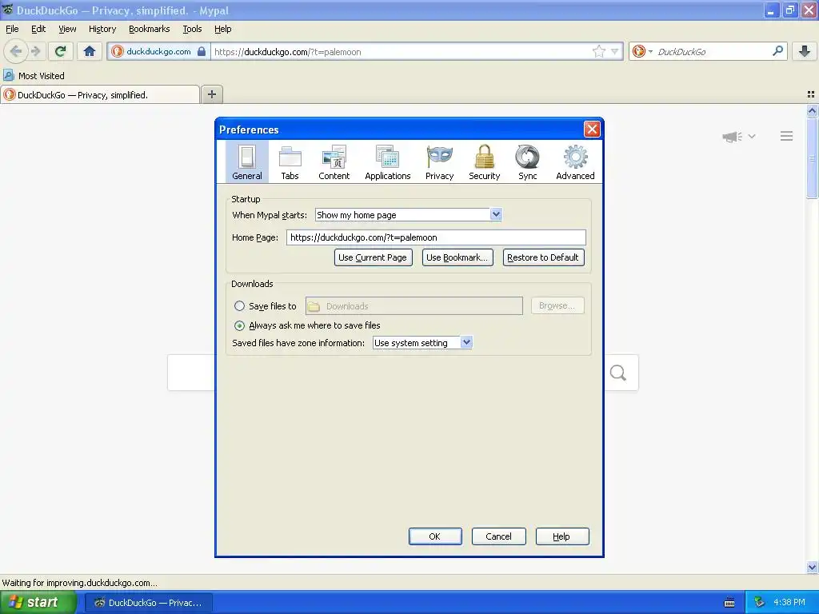Open the Tabs preferences pane
The width and height of the screenshot is (819, 614).
(290, 161)
